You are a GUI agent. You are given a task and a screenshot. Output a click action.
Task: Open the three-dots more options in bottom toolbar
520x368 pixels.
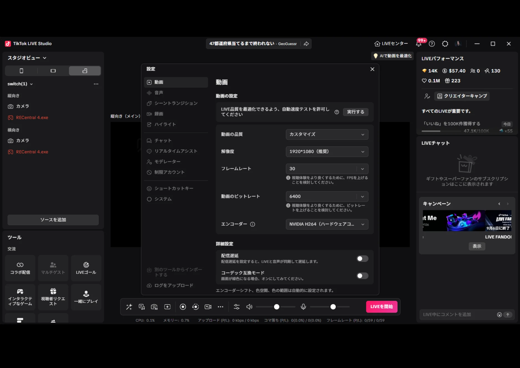pyautogui.click(x=220, y=307)
